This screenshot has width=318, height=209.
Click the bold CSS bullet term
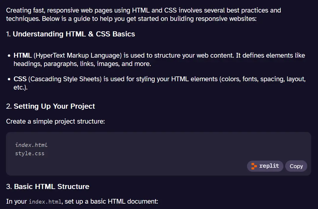point(20,79)
